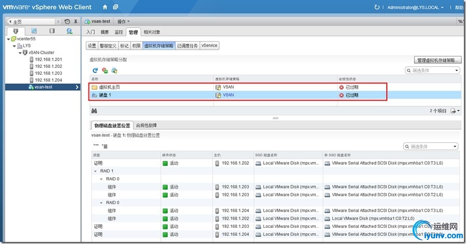This screenshot has width=466, height=244.
Task: Check storage policy compliance icon
Action: tap(105, 70)
